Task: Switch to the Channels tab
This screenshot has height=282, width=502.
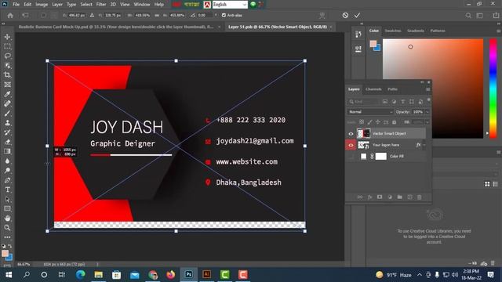Action: [x=373, y=89]
